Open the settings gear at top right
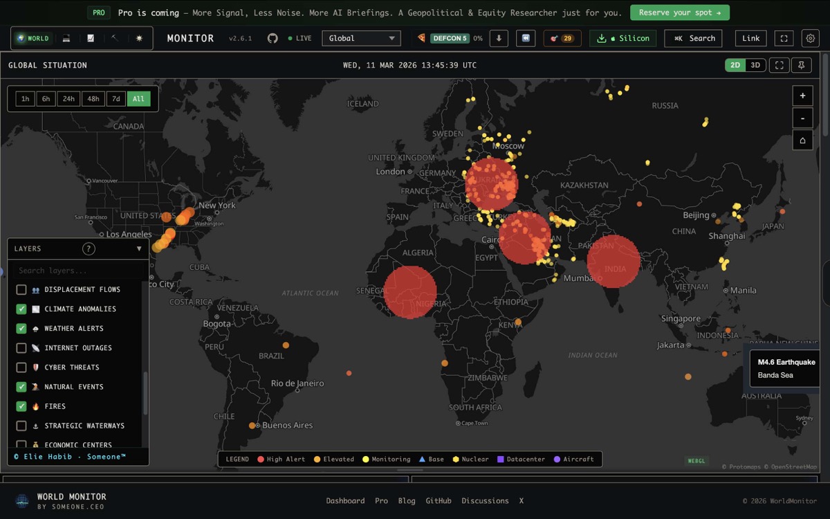Viewport: 830px width, 519px height. 809,38
